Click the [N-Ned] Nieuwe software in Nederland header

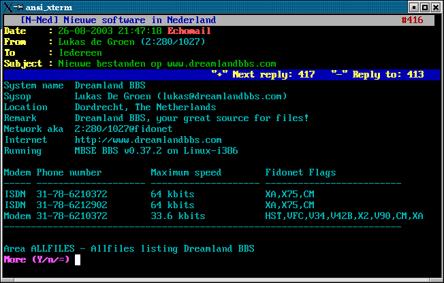click(118, 20)
